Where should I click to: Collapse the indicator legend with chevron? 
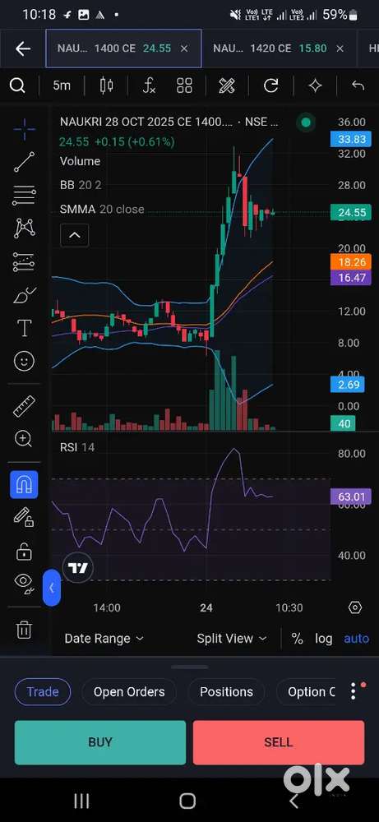click(x=75, y=235)
